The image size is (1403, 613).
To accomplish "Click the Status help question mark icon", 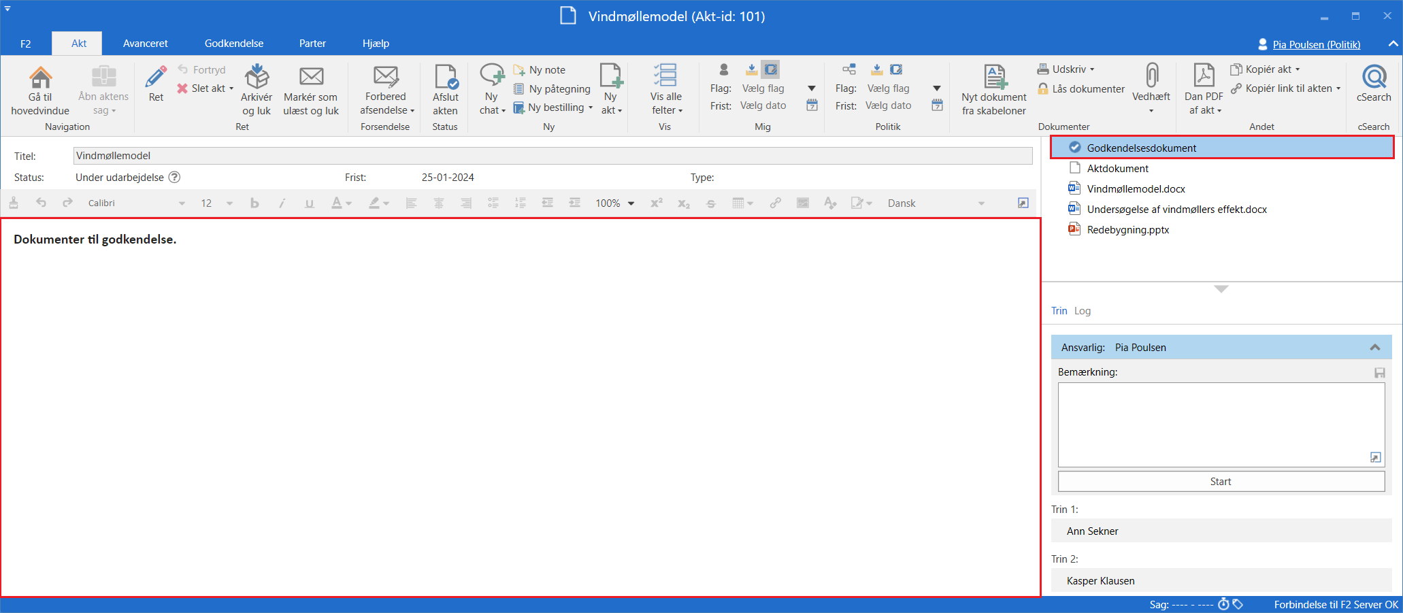I will (174, 178).
